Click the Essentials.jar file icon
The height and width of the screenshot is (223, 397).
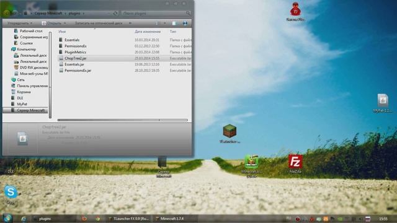61,64
